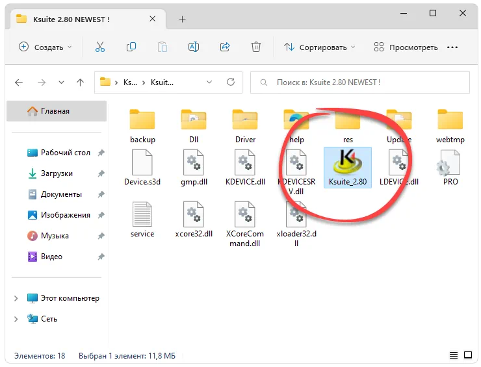The height and width of the screenshot is (367, 481).
Task: Minimize the Explorer window
Action: pyautogui.click(x=404, y=13)
